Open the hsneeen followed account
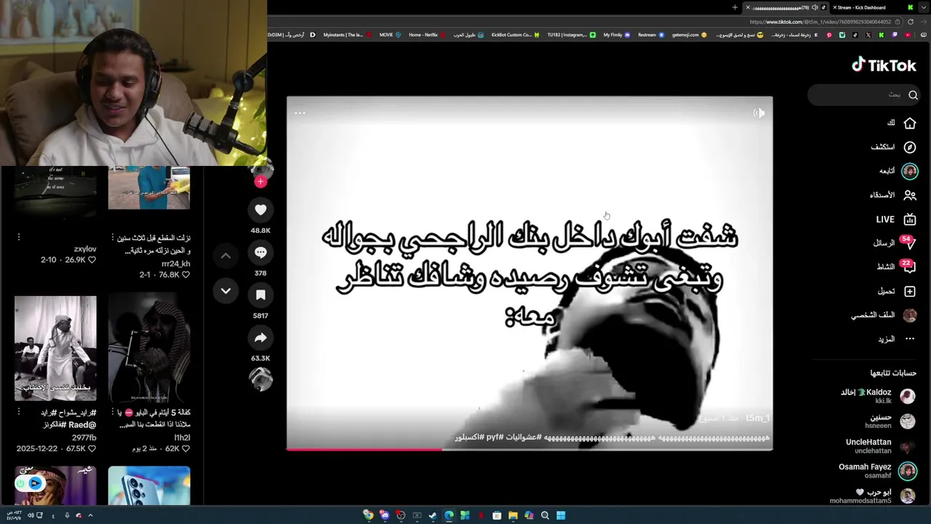The image size is (931, 524). (x=890, y=421)
